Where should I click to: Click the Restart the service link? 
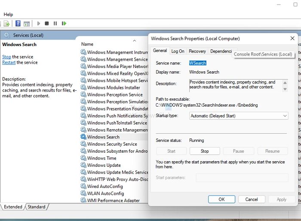coord(9,62)
